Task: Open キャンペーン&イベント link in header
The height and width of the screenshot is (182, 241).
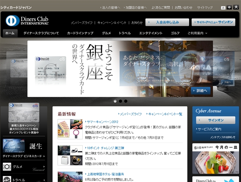Action: point(112,23)
